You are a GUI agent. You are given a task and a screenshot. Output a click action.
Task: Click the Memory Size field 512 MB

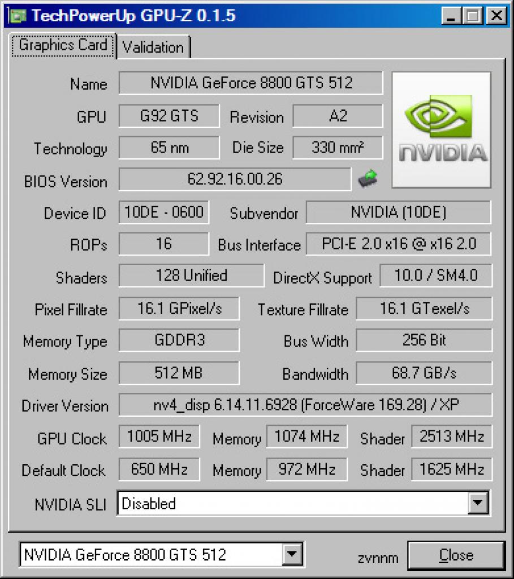[x=179, y=373]
